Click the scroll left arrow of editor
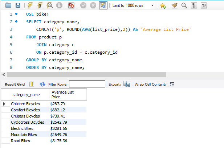Image resolution: width=224 pixels, height=148 pixels. (4, 74)
